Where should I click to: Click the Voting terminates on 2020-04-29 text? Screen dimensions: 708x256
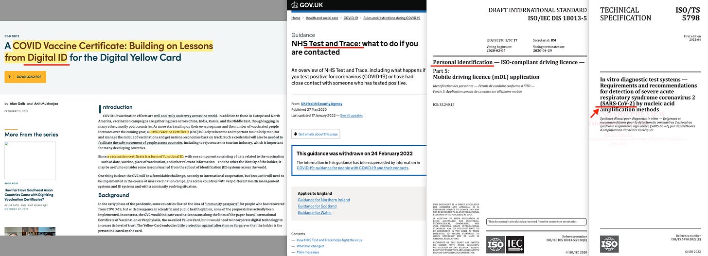tap(550, 48)
